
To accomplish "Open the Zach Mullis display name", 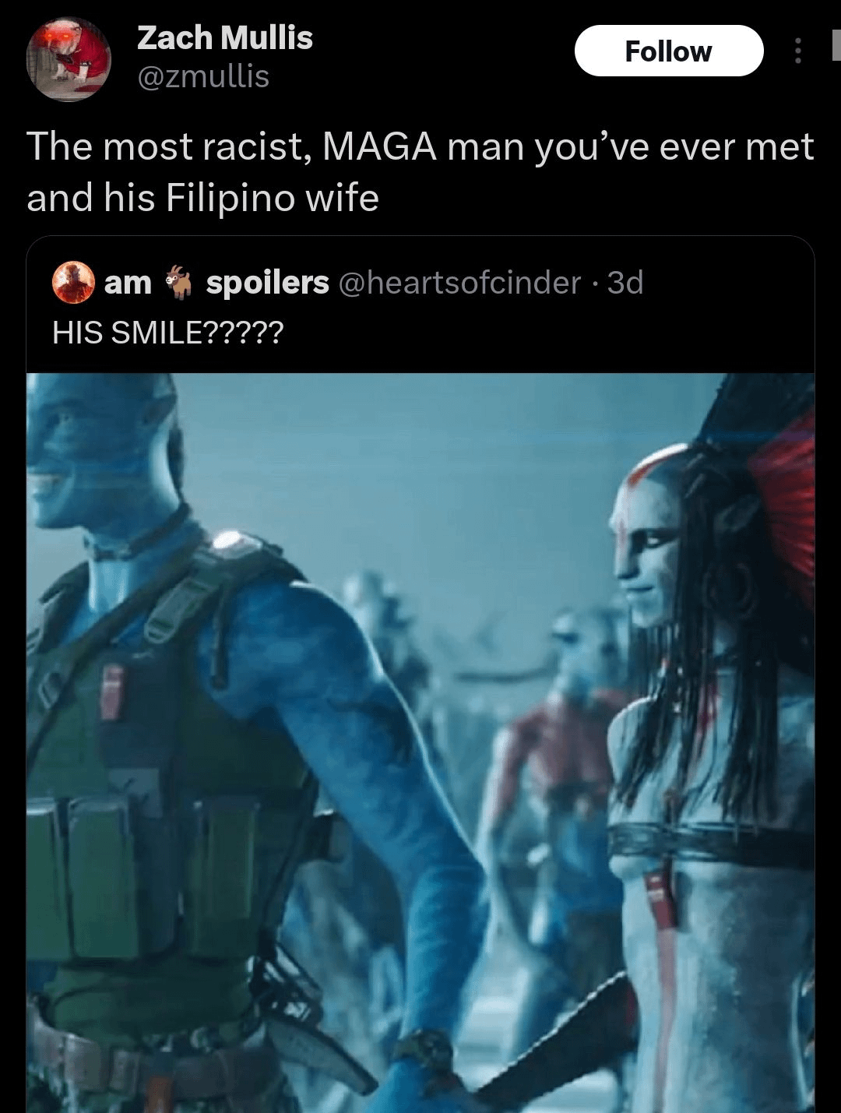I will (x=225, y=37).
